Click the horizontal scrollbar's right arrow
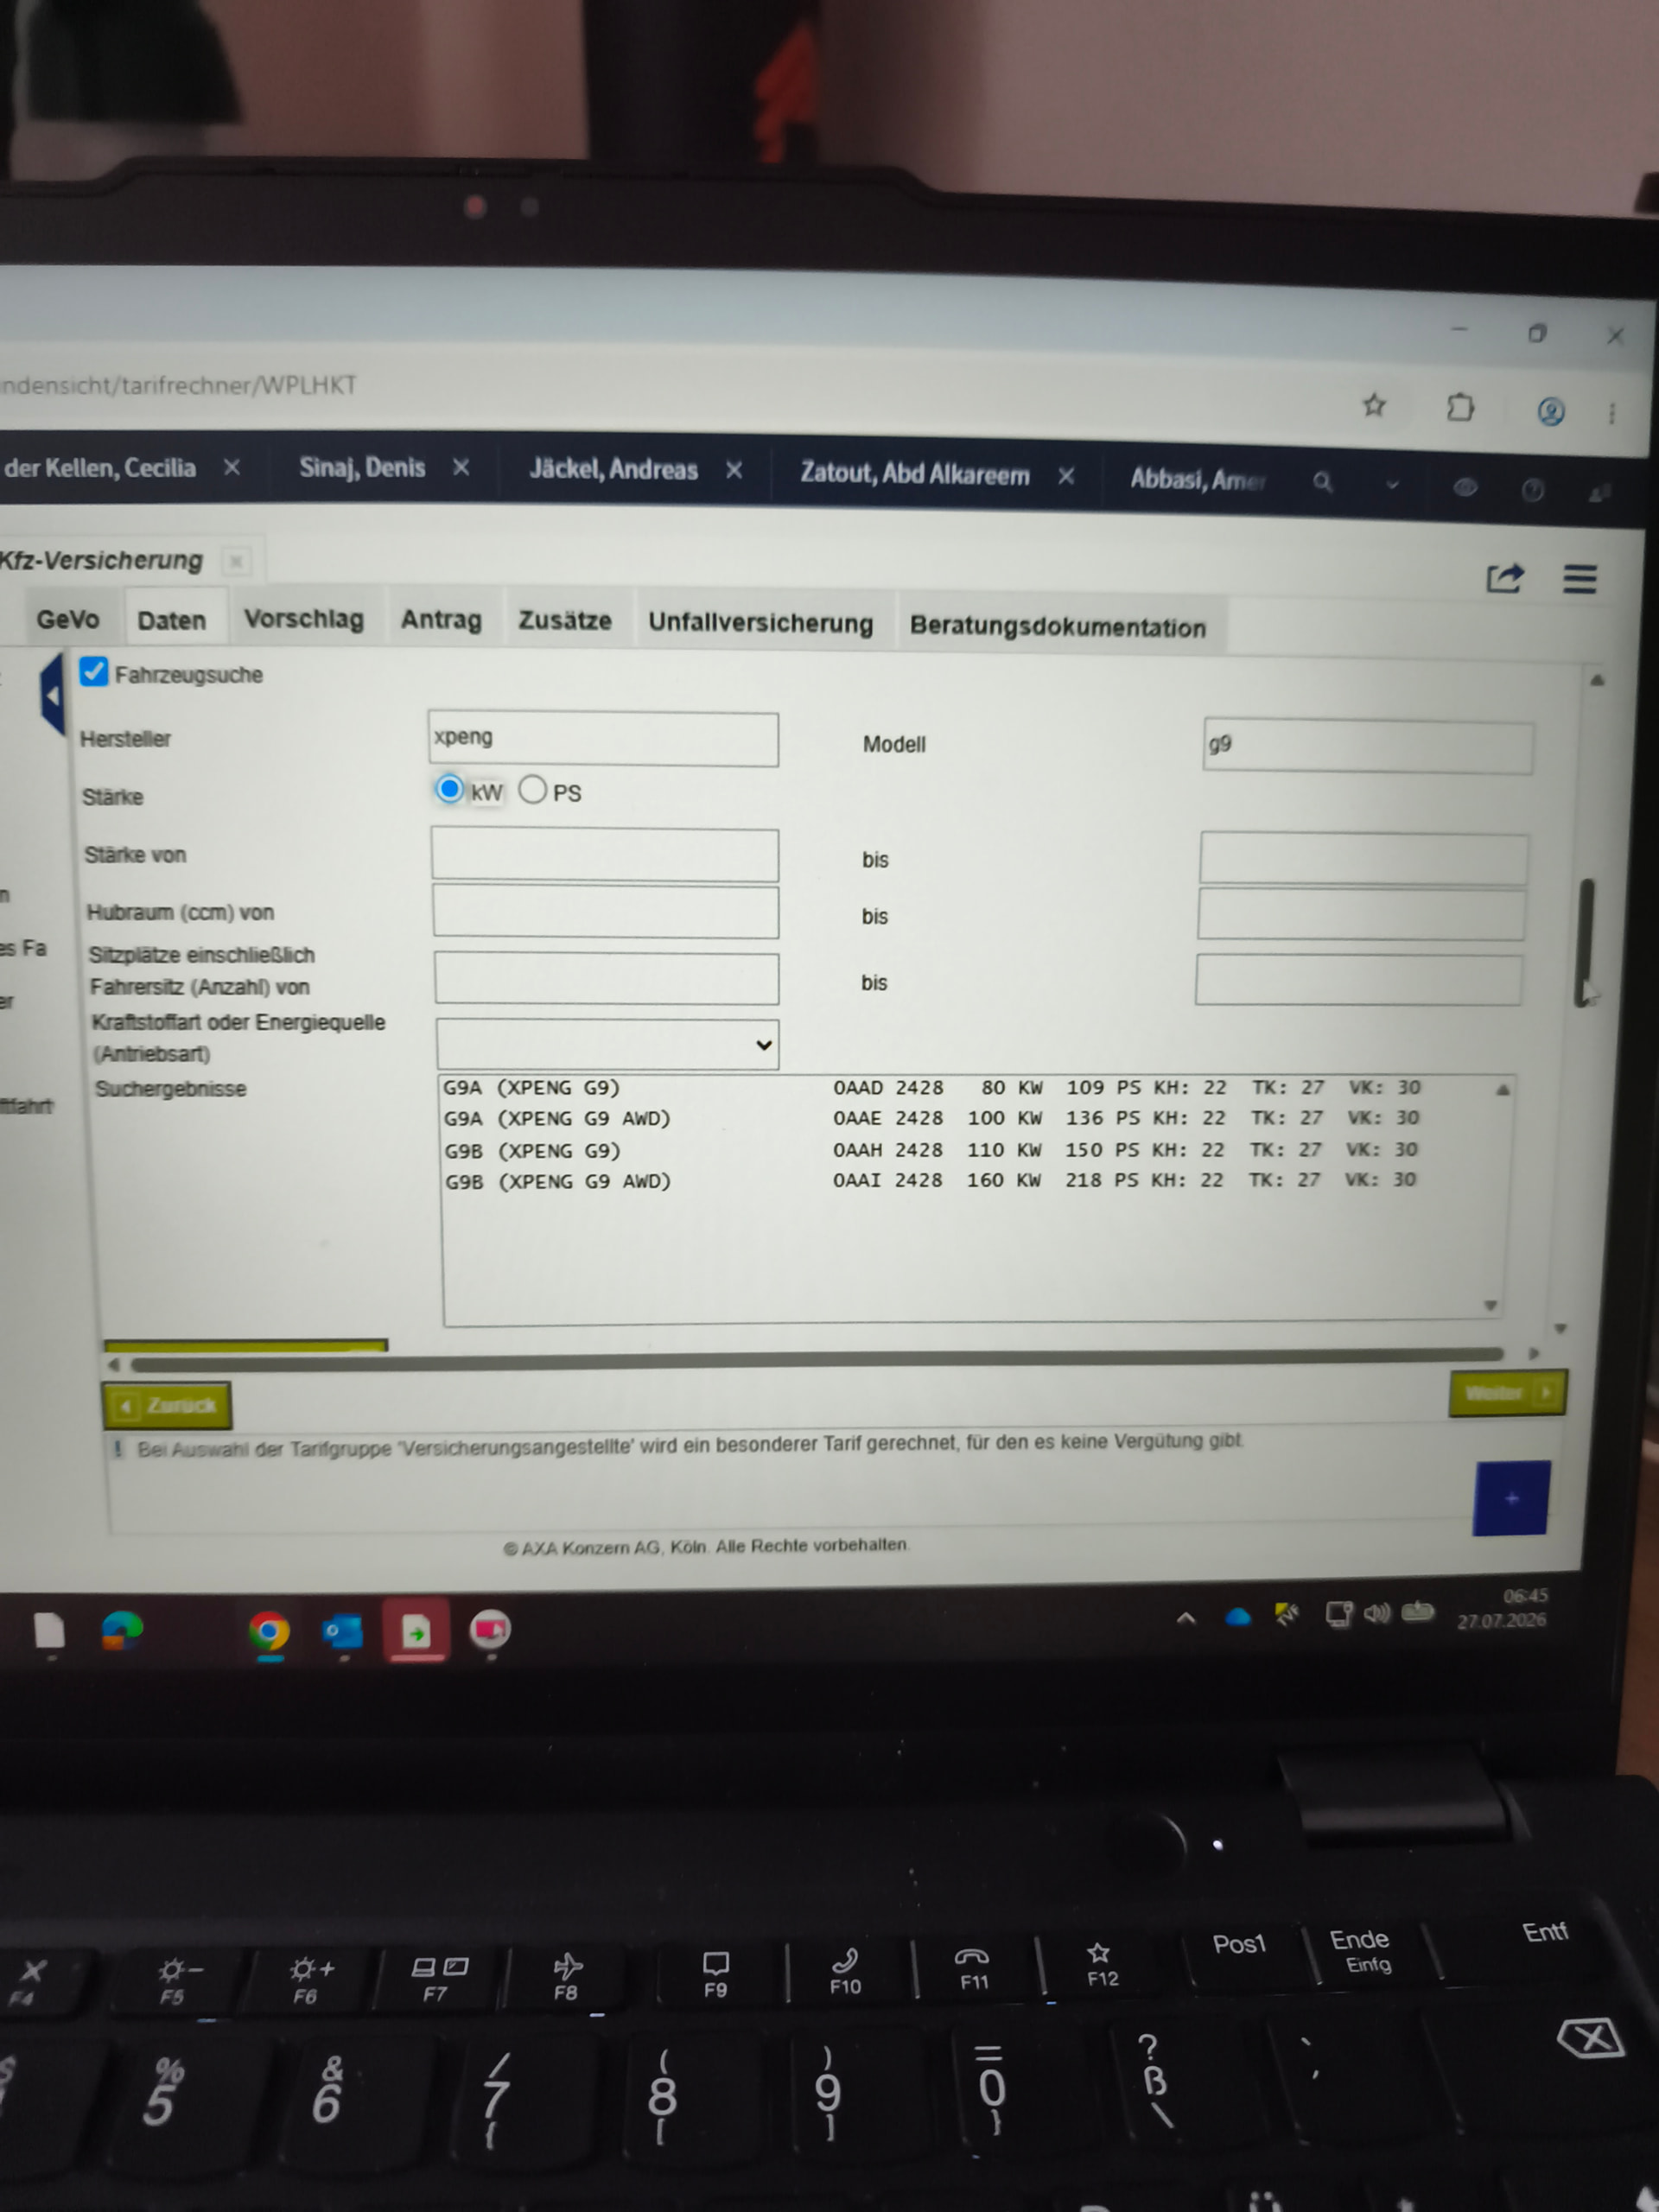The image size is (1659, 2212). point(1534,1353)
